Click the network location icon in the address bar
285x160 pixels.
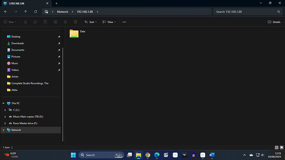tap(46, 12)
